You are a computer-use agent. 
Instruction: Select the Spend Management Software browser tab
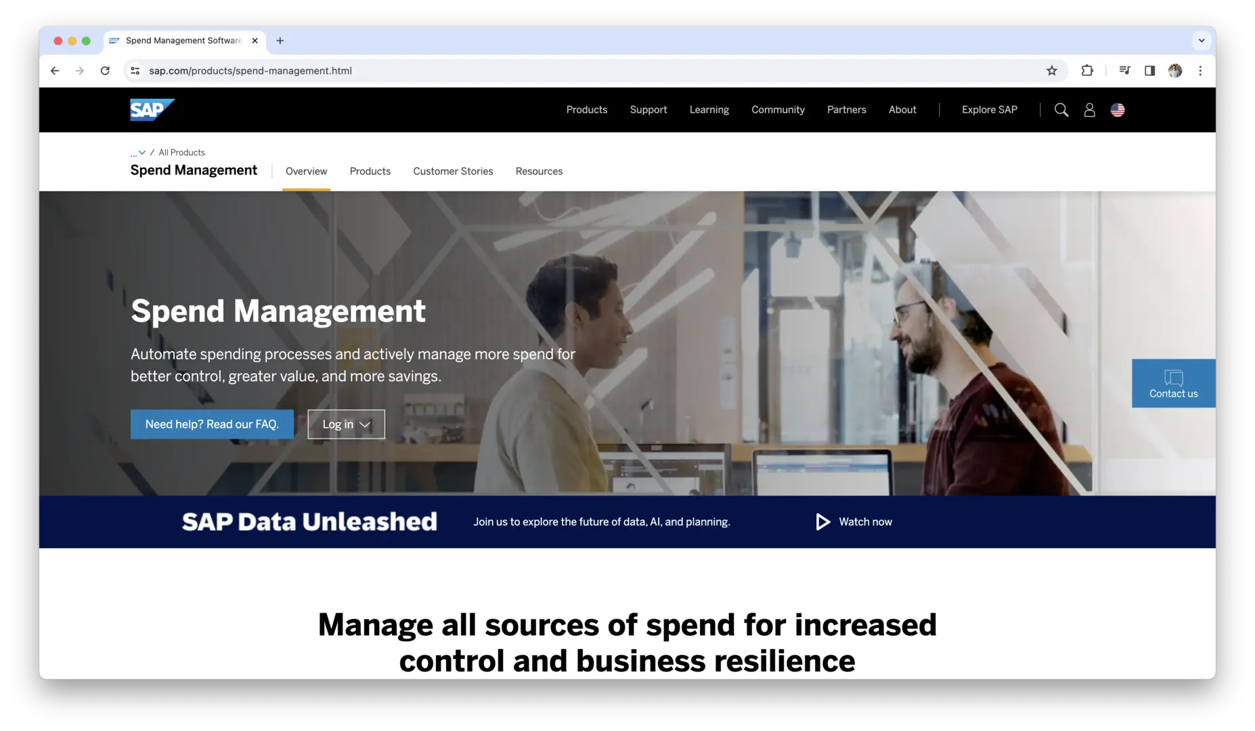pos(184,41)
